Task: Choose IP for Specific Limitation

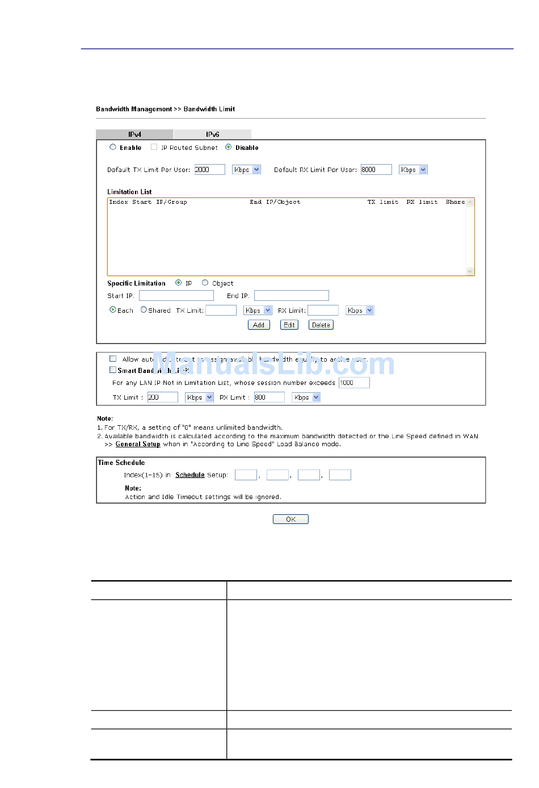Action: click(179, 283)
